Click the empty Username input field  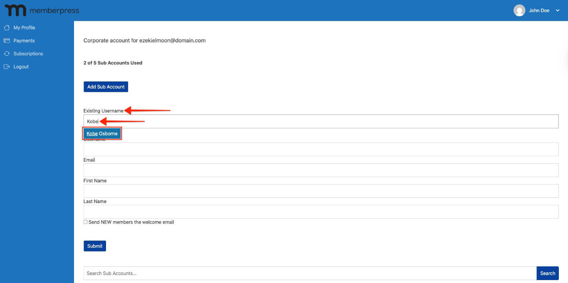291,149
